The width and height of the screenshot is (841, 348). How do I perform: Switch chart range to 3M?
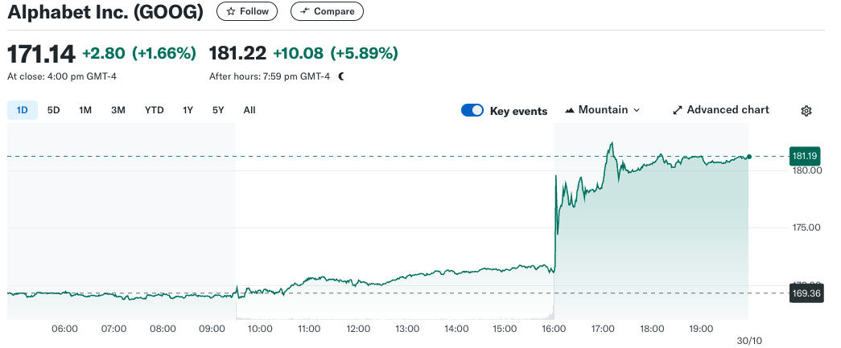tap(118, 110)
